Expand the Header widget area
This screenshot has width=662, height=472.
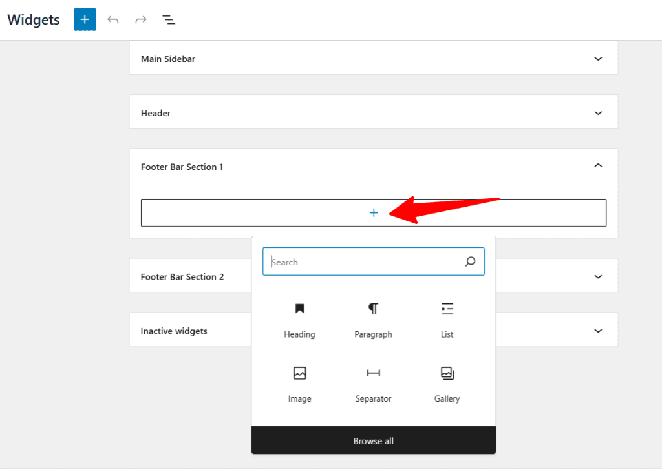pyautogui.click(x=598, y=113)
